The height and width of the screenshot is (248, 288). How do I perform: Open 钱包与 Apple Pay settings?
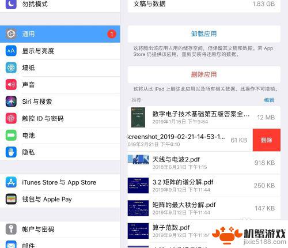[x=60, y=199]
